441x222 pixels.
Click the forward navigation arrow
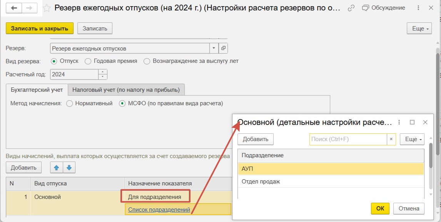click(x=30, y=8)
